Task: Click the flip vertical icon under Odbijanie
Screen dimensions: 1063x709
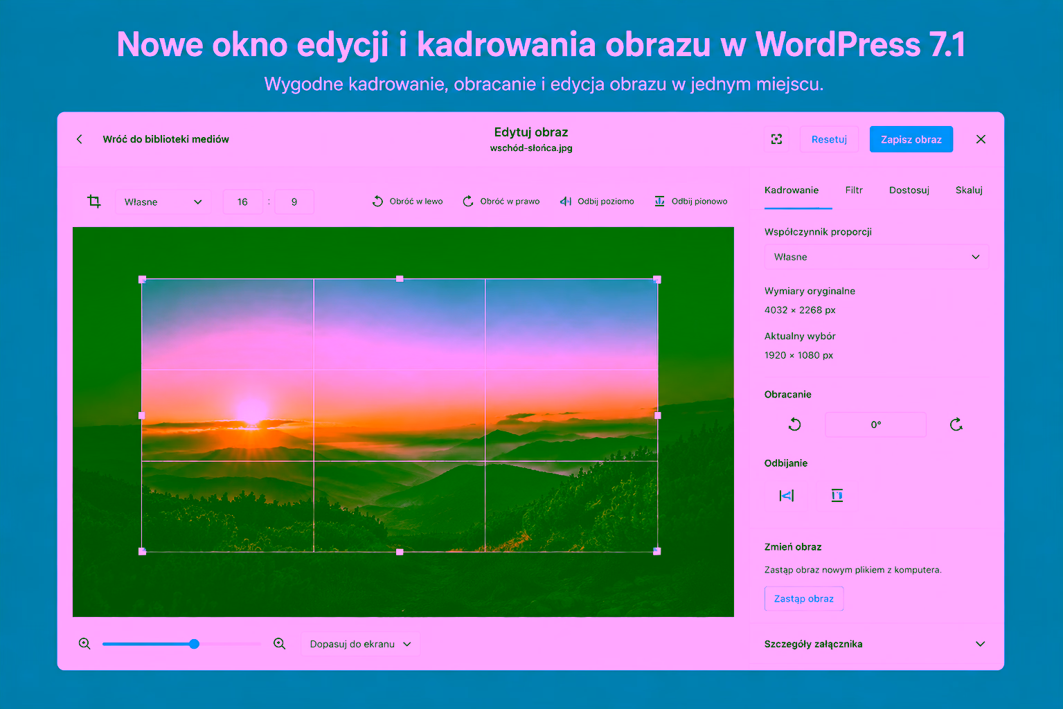Action: tap(837, 495)
